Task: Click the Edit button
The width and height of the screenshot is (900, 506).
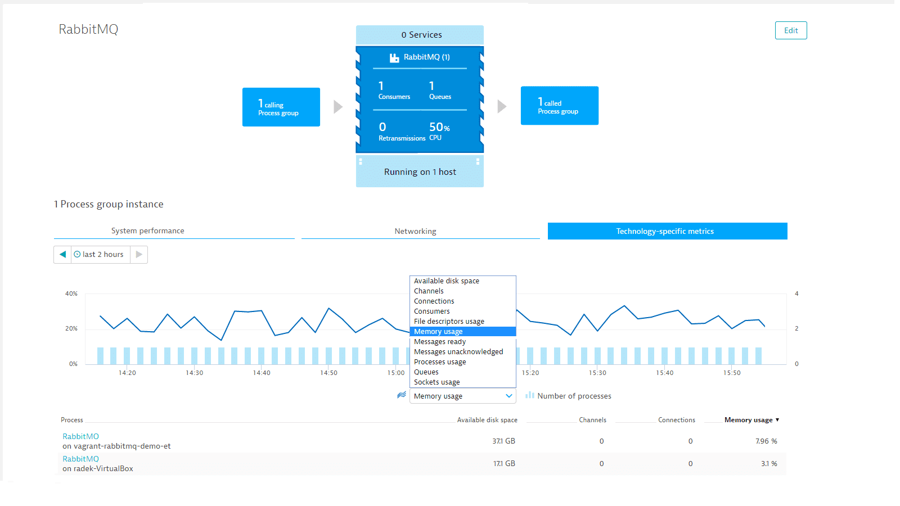Action: pos(791,30)
